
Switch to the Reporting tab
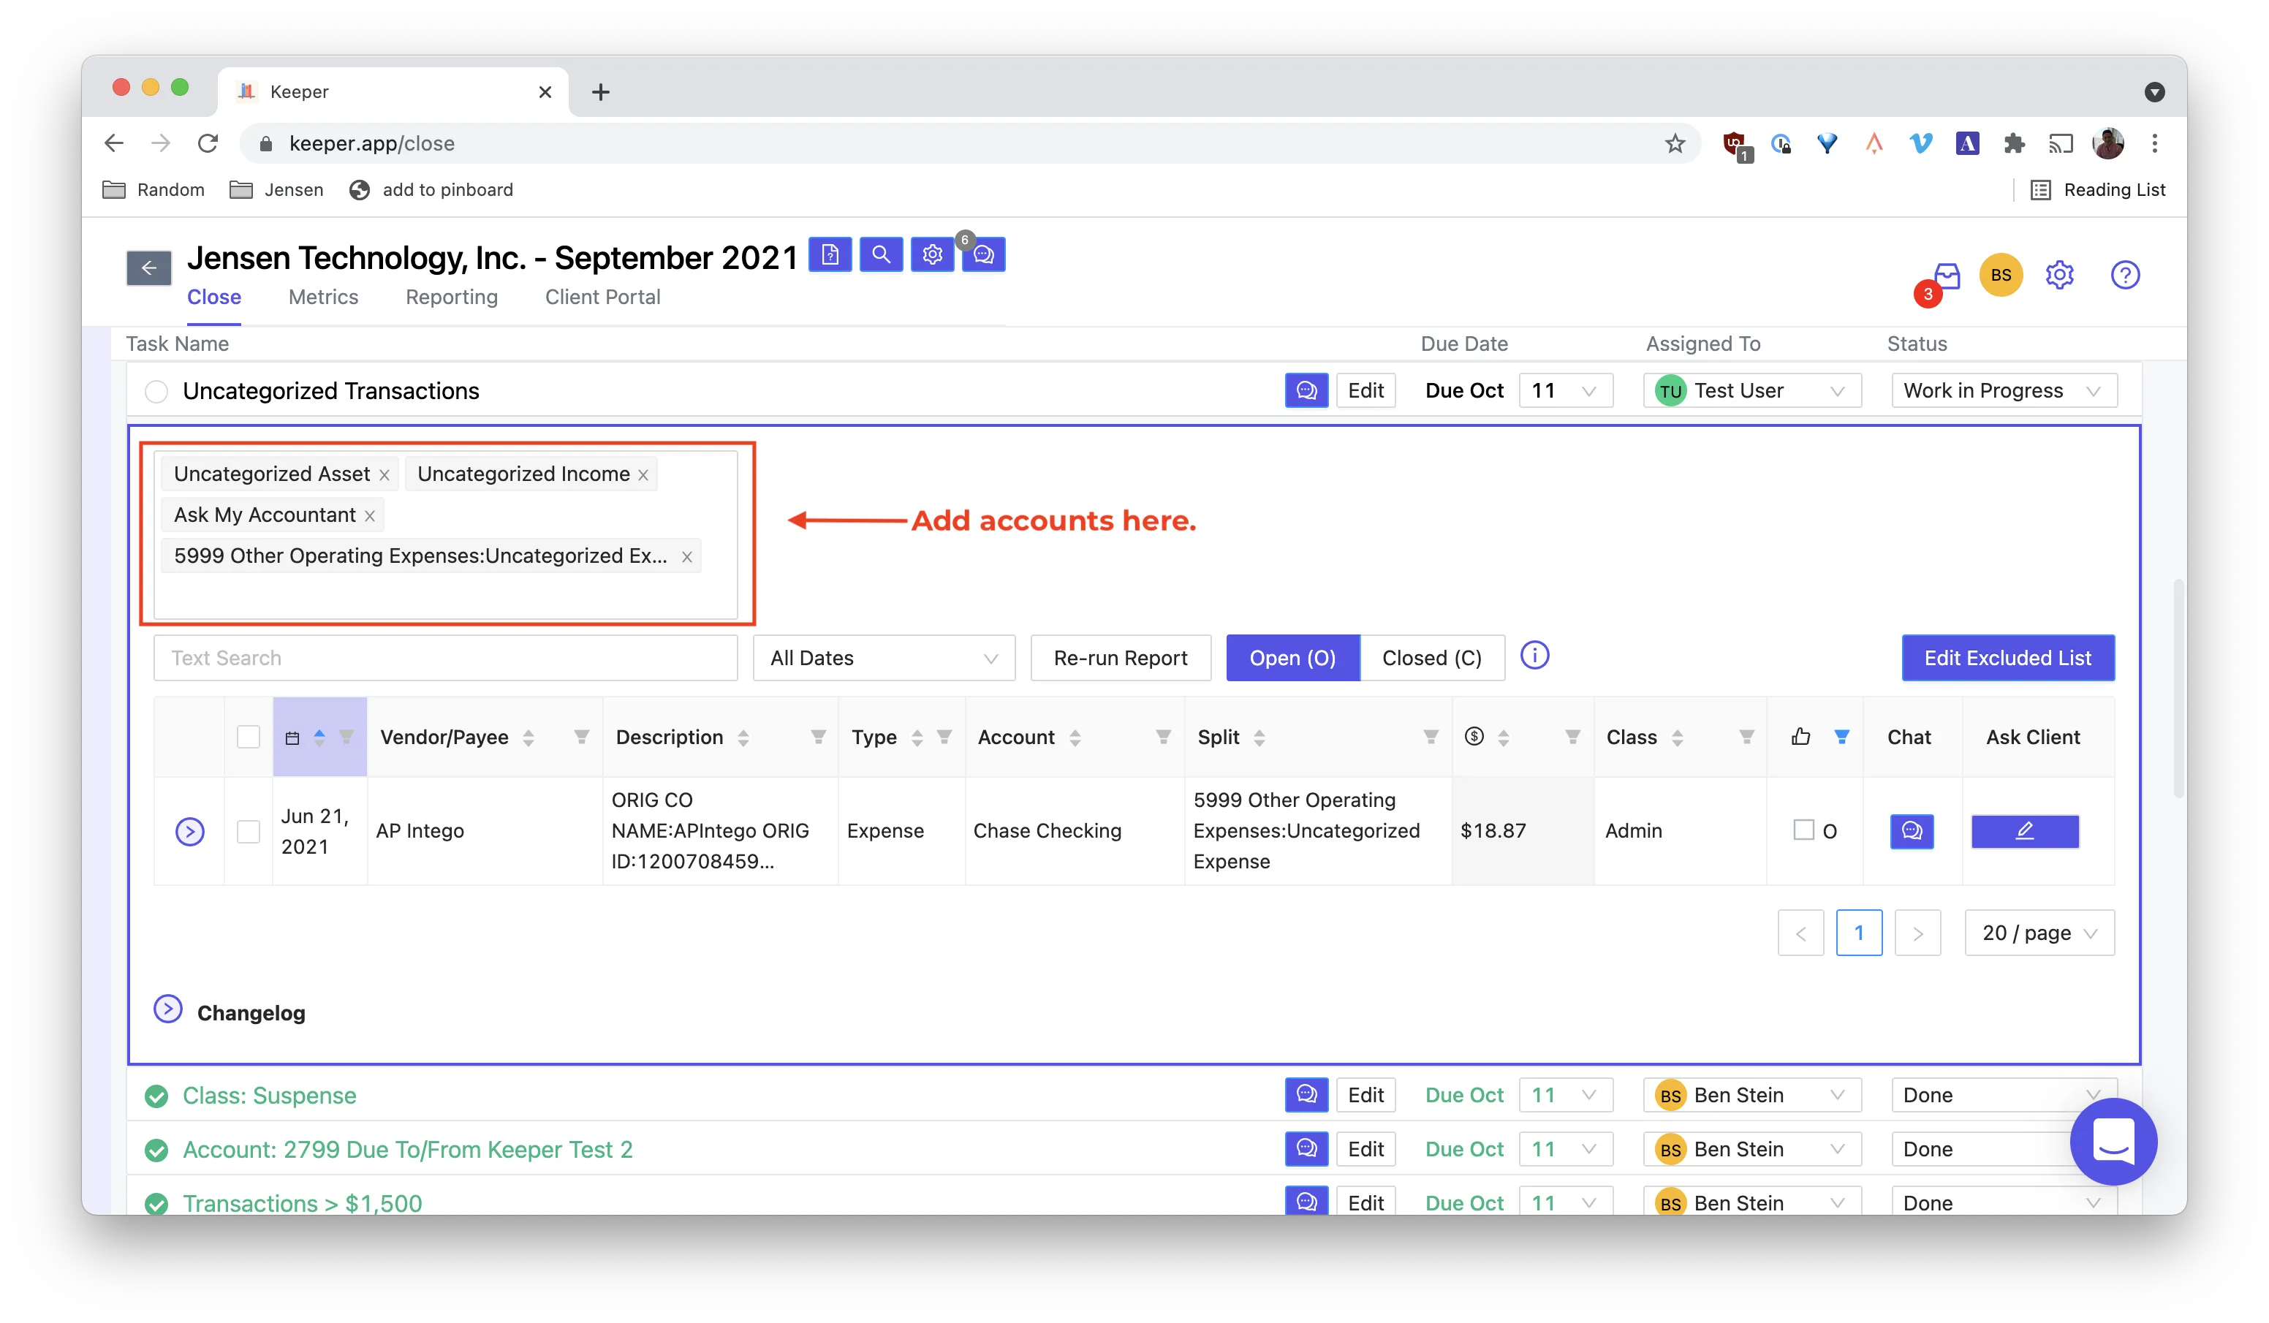[x=451, y=296]
